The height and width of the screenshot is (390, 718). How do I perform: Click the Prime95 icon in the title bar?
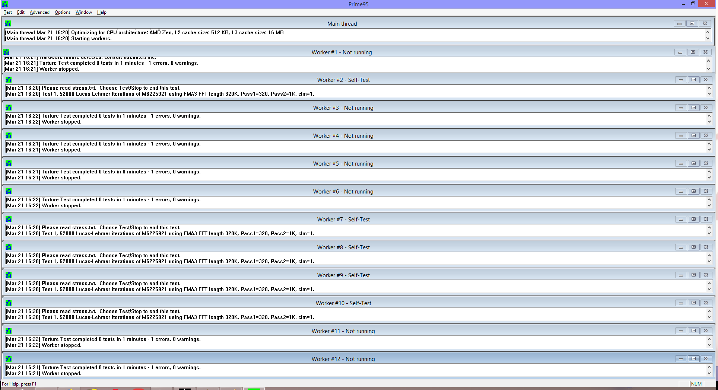pos(5,4)
